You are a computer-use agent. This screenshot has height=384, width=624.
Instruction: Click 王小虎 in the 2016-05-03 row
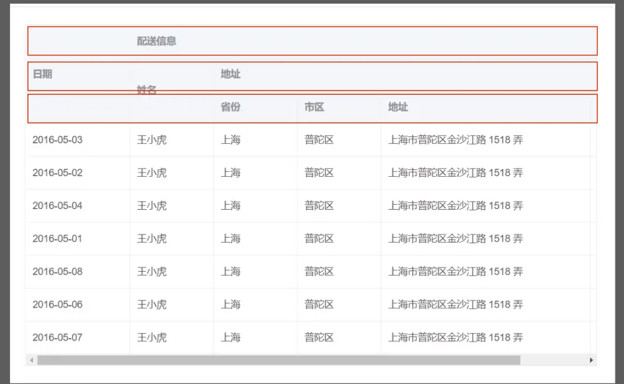[151, 140]
